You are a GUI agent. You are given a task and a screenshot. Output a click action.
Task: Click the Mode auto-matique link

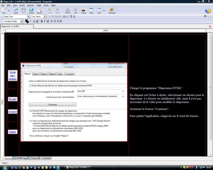pos(13,76)
